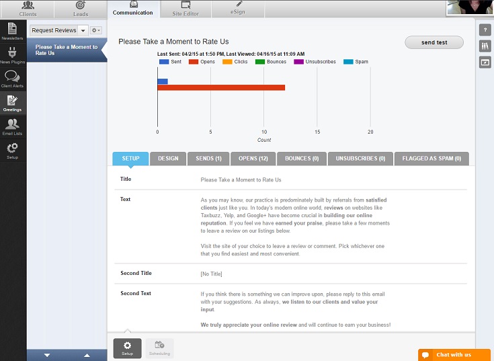This screenshot has height=361, width=494.
Task: Open the library books icon
Action: (x=485, y=46)
